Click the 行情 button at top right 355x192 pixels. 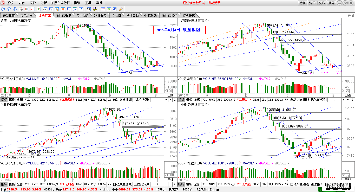click(x=303, y=3)
